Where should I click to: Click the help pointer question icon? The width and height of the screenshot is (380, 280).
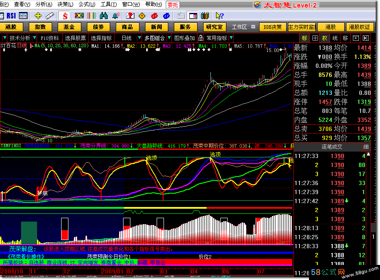click(219, 16)
